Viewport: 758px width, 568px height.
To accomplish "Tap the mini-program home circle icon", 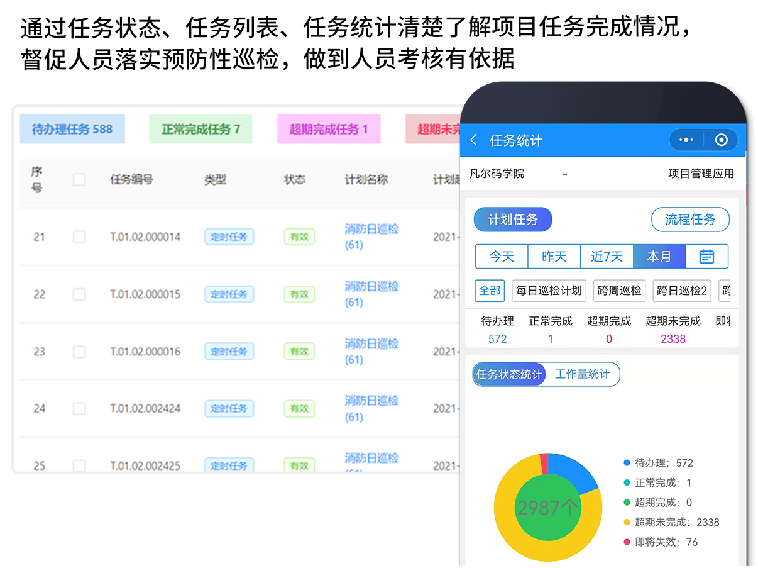I will pos(721,140).
